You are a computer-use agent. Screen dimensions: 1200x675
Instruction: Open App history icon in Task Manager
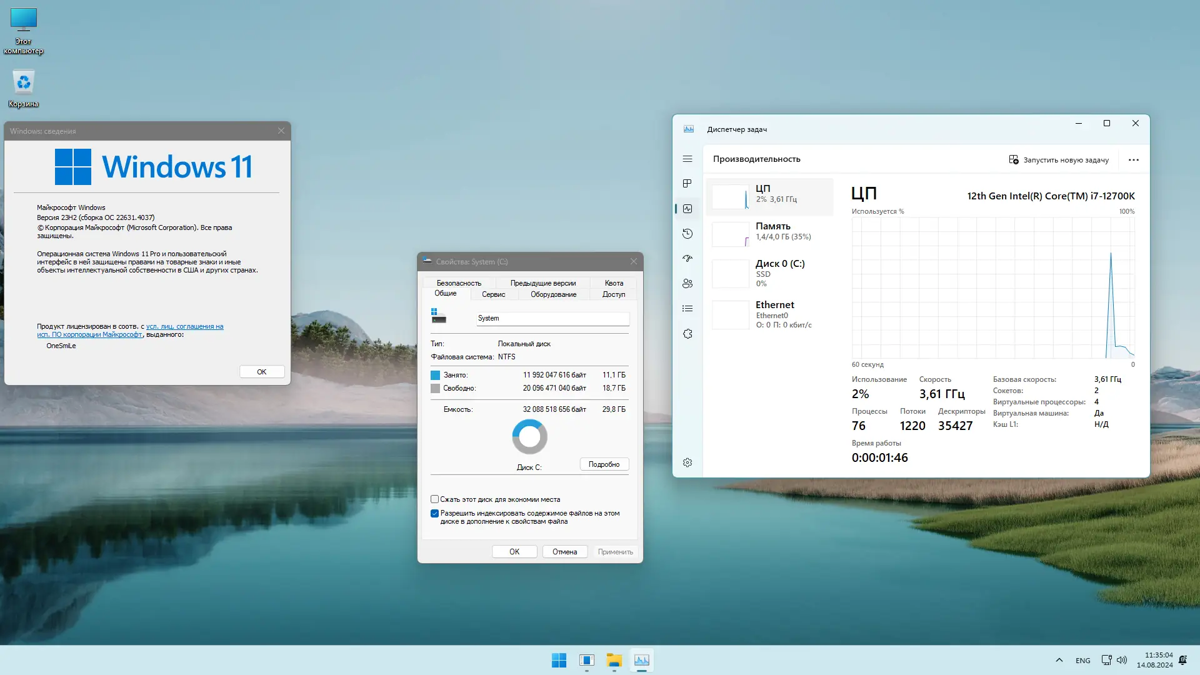687,234
